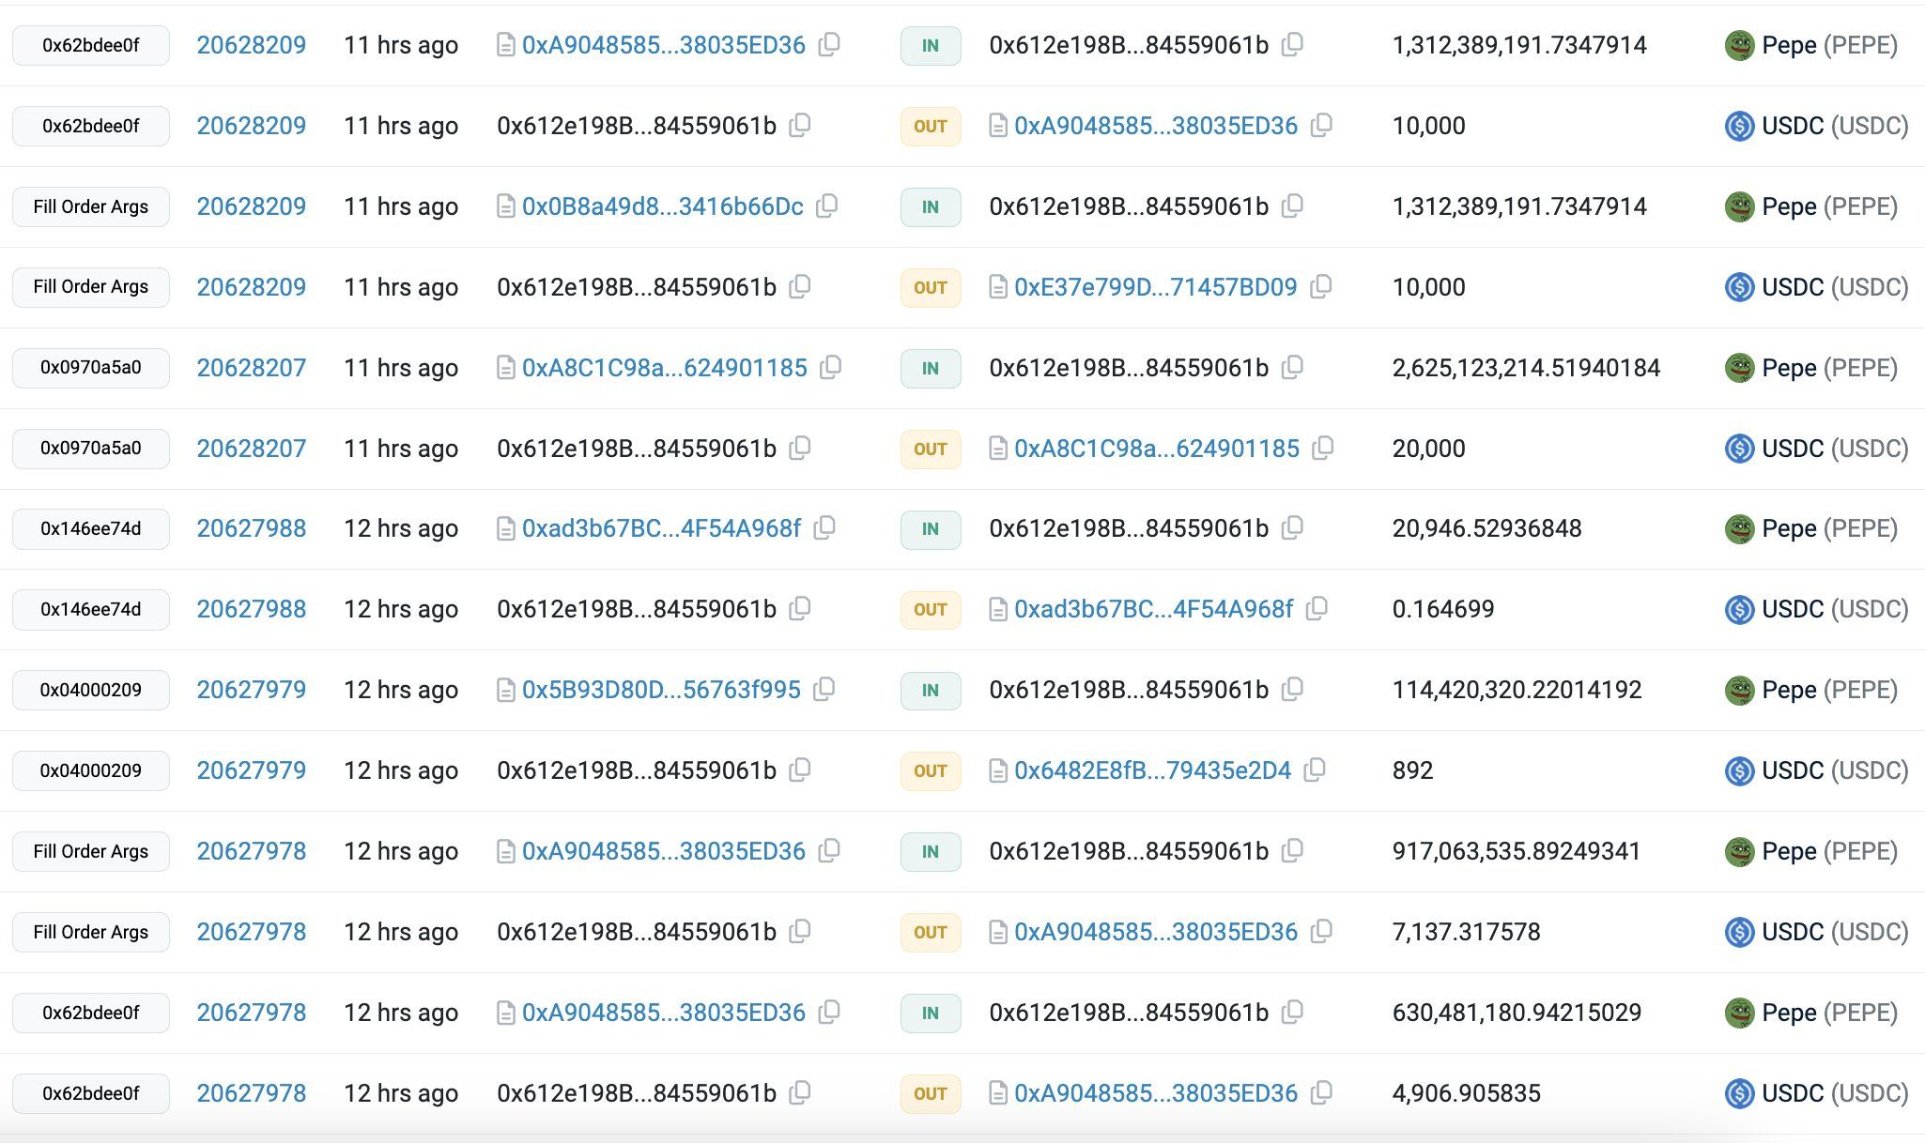Click USDC token icon in 892 row

pos(1739,770)
